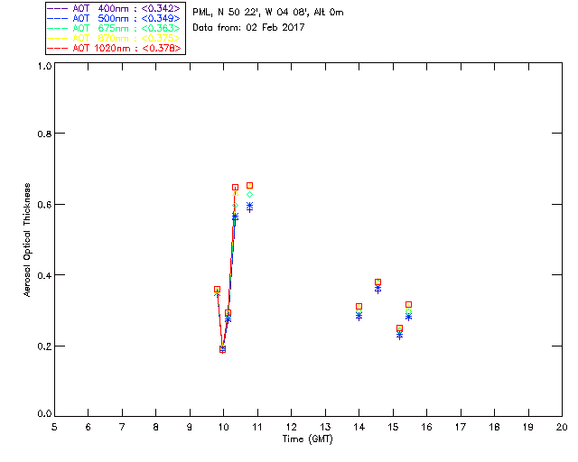This screenshot has width=578, height=462.
Task: Click the x-axis tick label 20
Action: pyautogui.click(x=562, y=427)
